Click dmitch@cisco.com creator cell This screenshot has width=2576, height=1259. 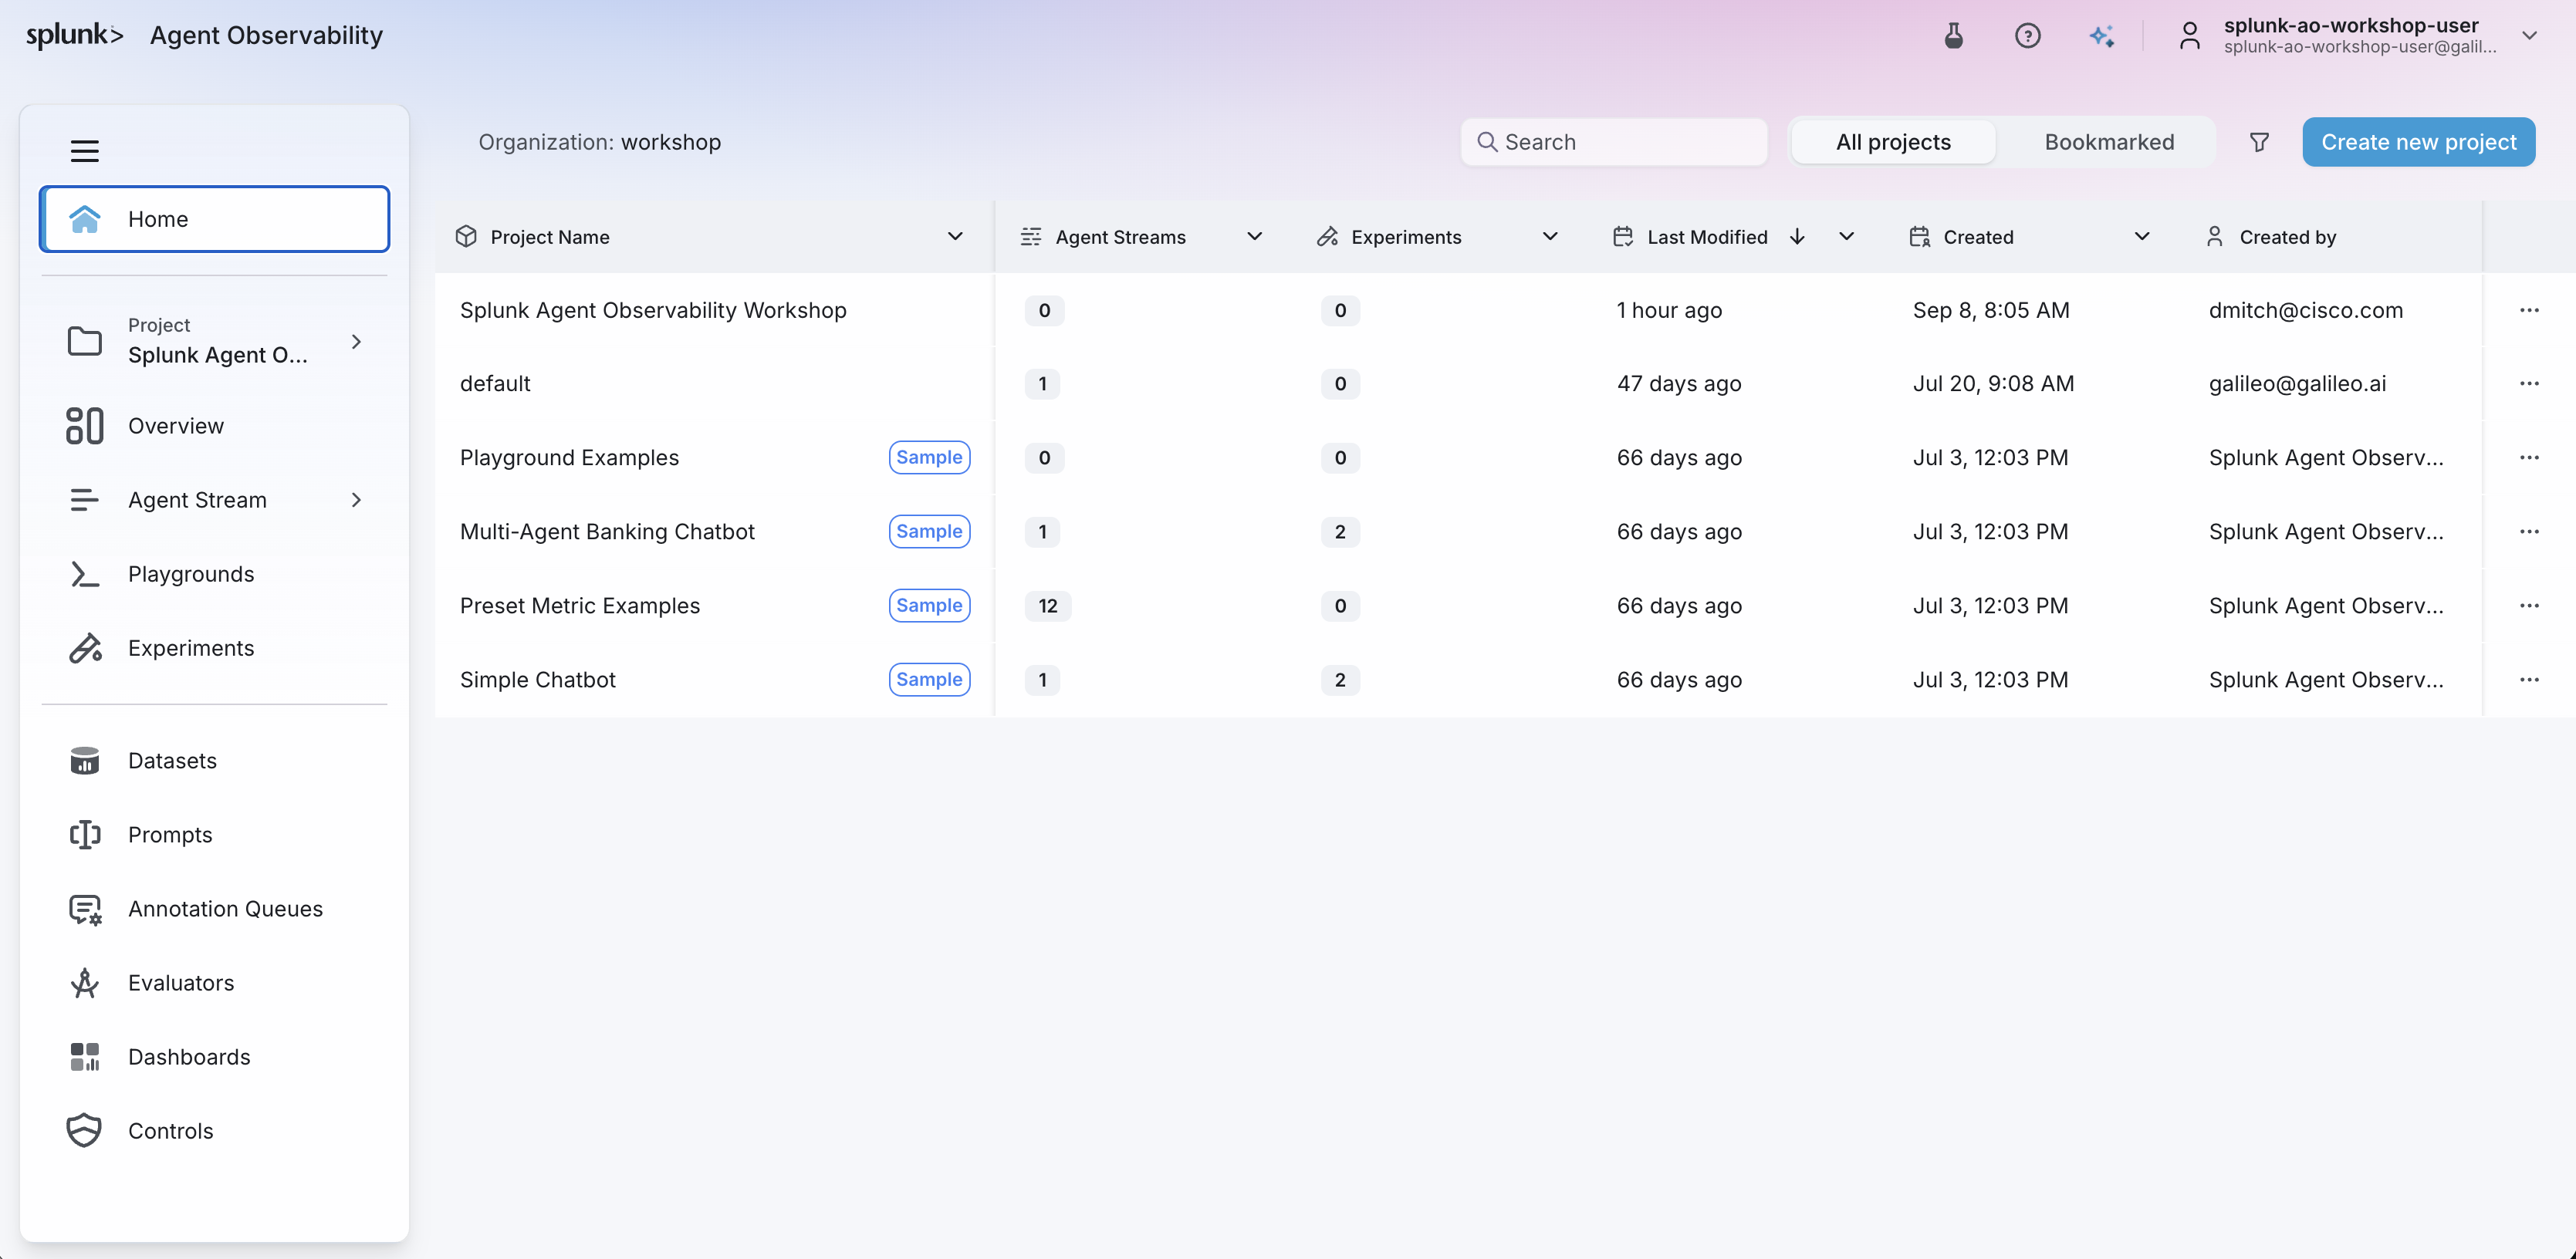point(2305,310)
